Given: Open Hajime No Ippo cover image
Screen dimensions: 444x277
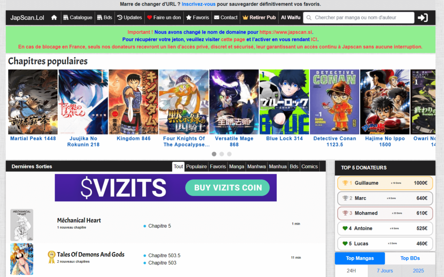Looking at the screenshot, I should pos(385,102).
